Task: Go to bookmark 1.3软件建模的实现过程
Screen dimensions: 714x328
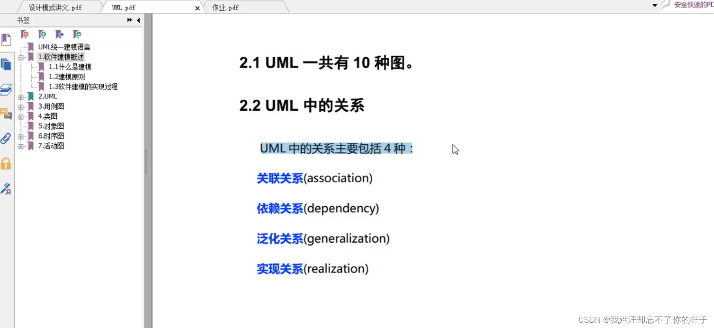Action: point(83,87)
